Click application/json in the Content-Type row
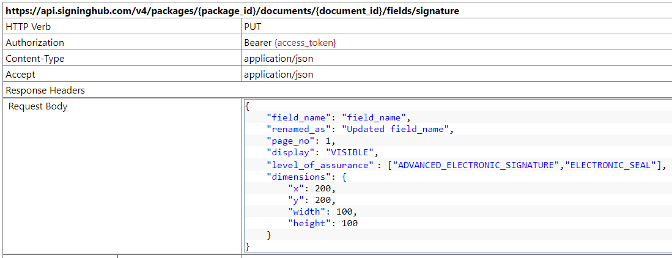This screenshot has width=672, height=258. click(278, 59)
